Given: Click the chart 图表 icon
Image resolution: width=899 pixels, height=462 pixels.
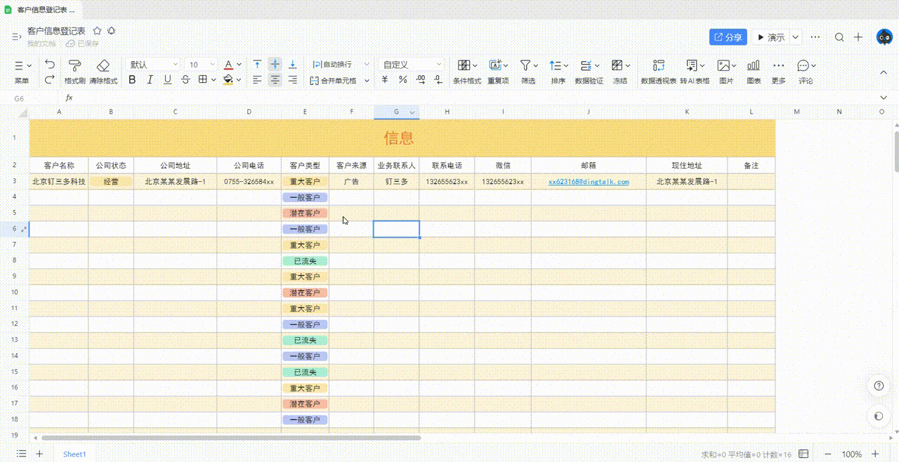Looking at the screenshot, I should (754, 65).
